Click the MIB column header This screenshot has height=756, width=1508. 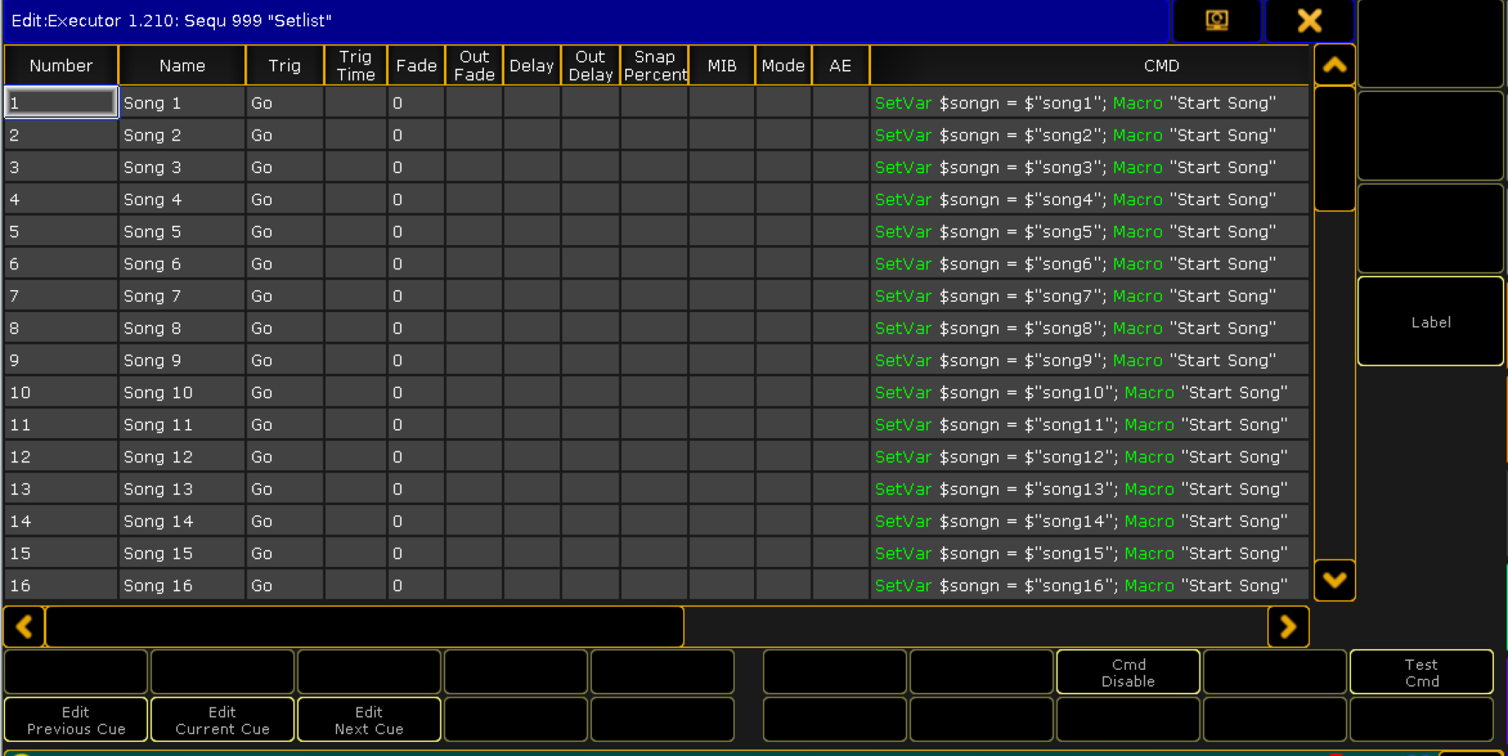pyautogui.click(x=722, y=66)
